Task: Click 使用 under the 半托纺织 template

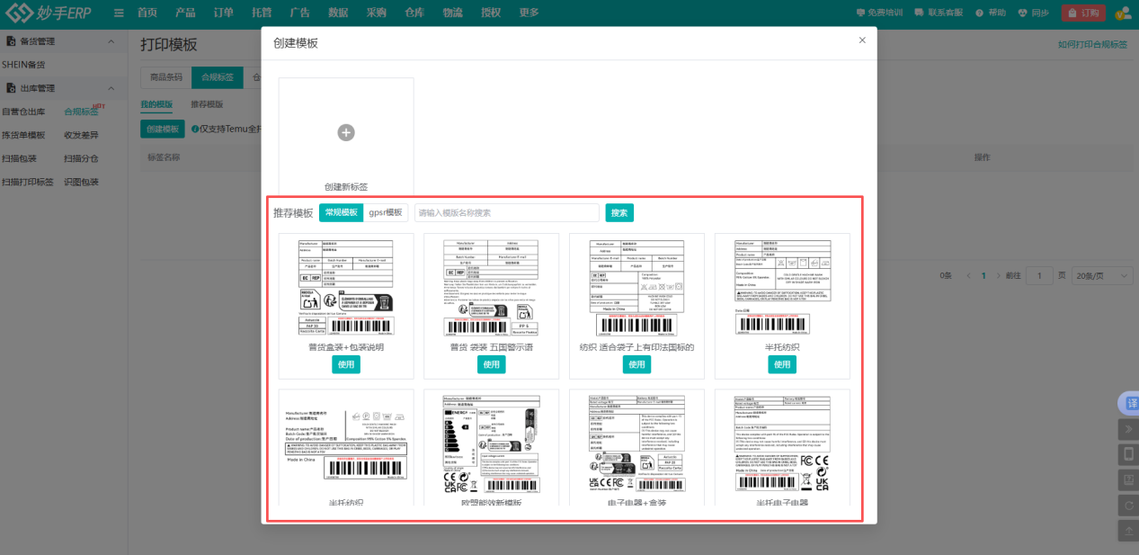Action: click(x=782, y=364)
